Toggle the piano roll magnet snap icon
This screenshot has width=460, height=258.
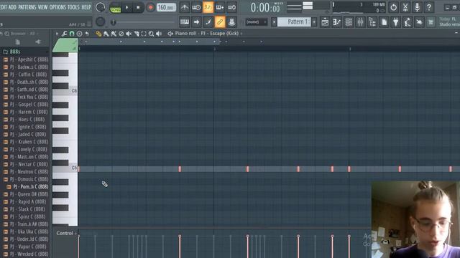tap(72, 34)
